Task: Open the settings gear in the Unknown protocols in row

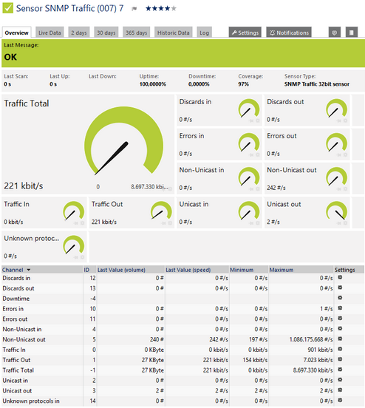Action: [340, 400]
